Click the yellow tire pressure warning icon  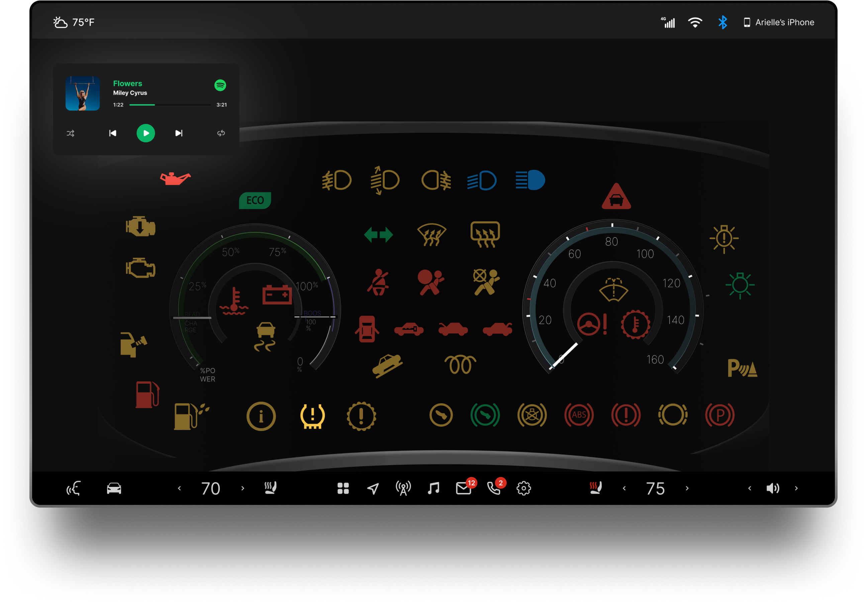[x=312, y=416]
